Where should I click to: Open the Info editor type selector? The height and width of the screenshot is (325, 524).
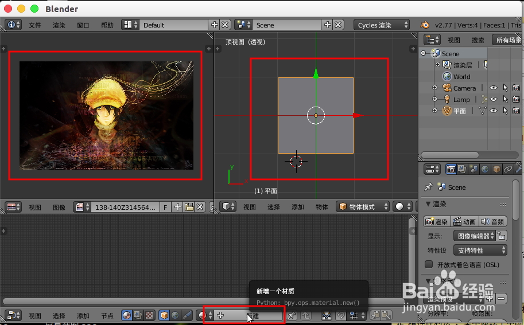pyautogui.click(x=13, y=25)
